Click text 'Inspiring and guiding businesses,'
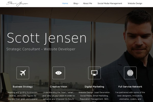This screenshot has height=102, width=153. 23,92
